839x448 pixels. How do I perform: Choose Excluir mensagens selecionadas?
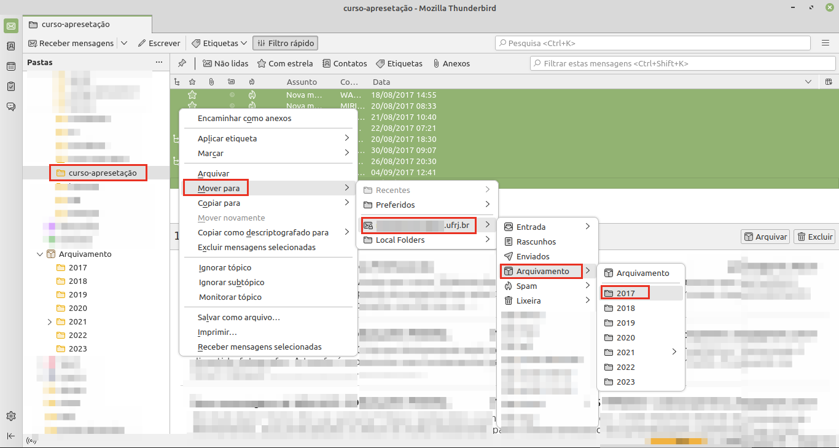tap(268, 247)
